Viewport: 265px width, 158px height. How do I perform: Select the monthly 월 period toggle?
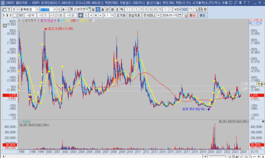click(x=103, y=10)
